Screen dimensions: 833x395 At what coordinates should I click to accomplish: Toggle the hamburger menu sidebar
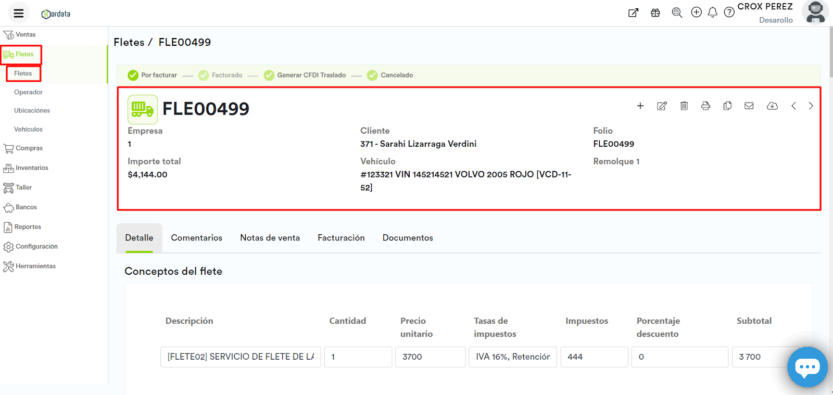pyautogui.click(x=19, y=14)
